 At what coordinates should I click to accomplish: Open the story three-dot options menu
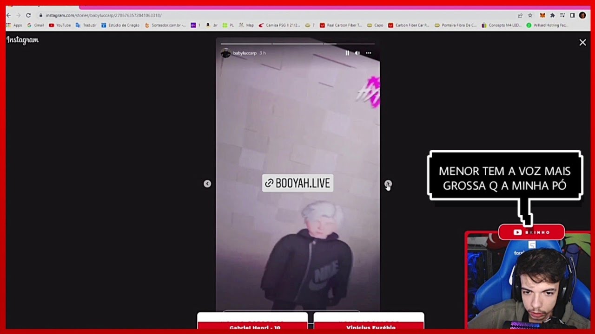pos(369,53)
